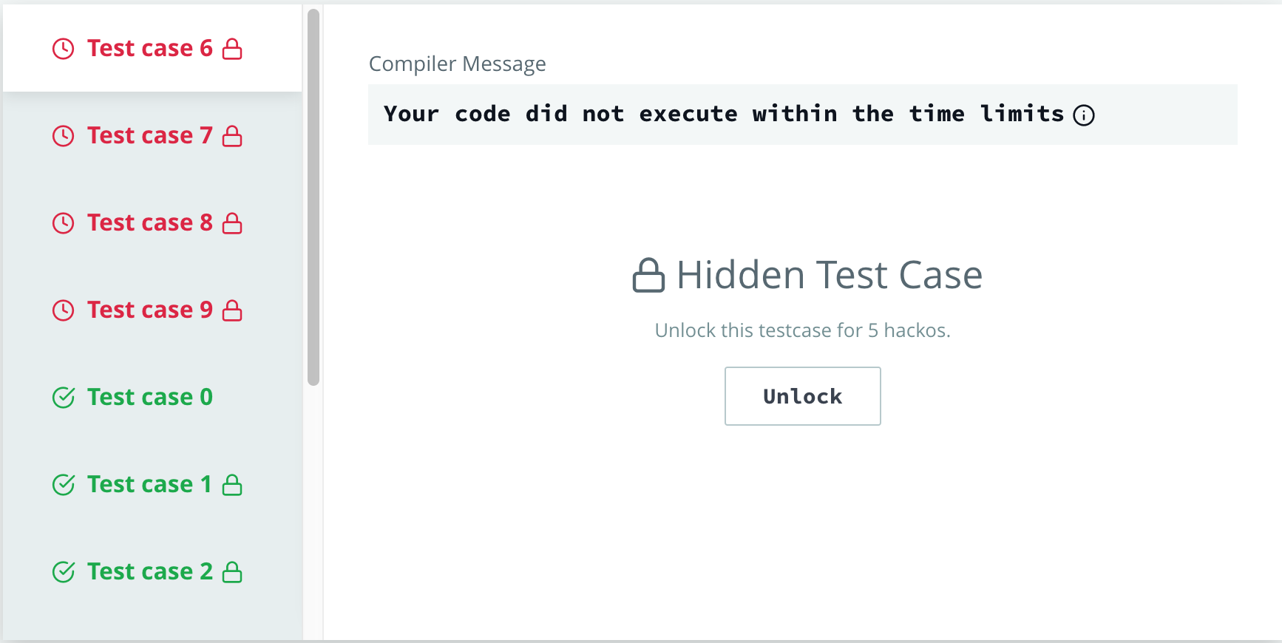The image size is (1282, 643).
Task: Click the clock icon beside Test case 7
Action: pyautogui.click(x=64, y=136)
